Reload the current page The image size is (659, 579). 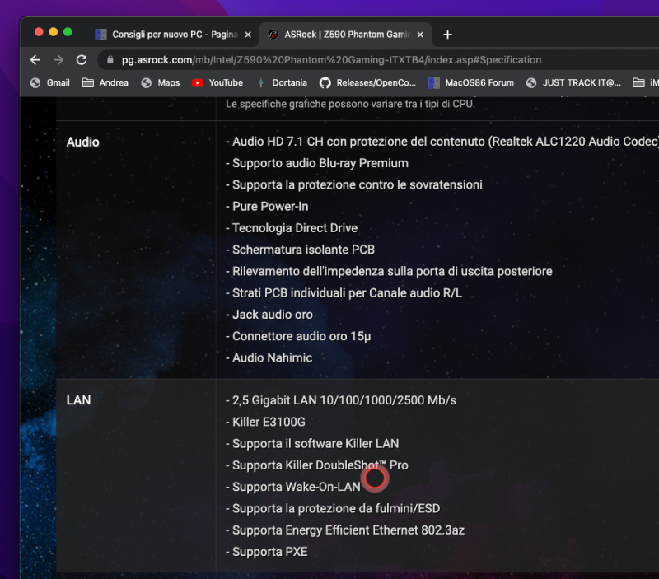[82, 60]
